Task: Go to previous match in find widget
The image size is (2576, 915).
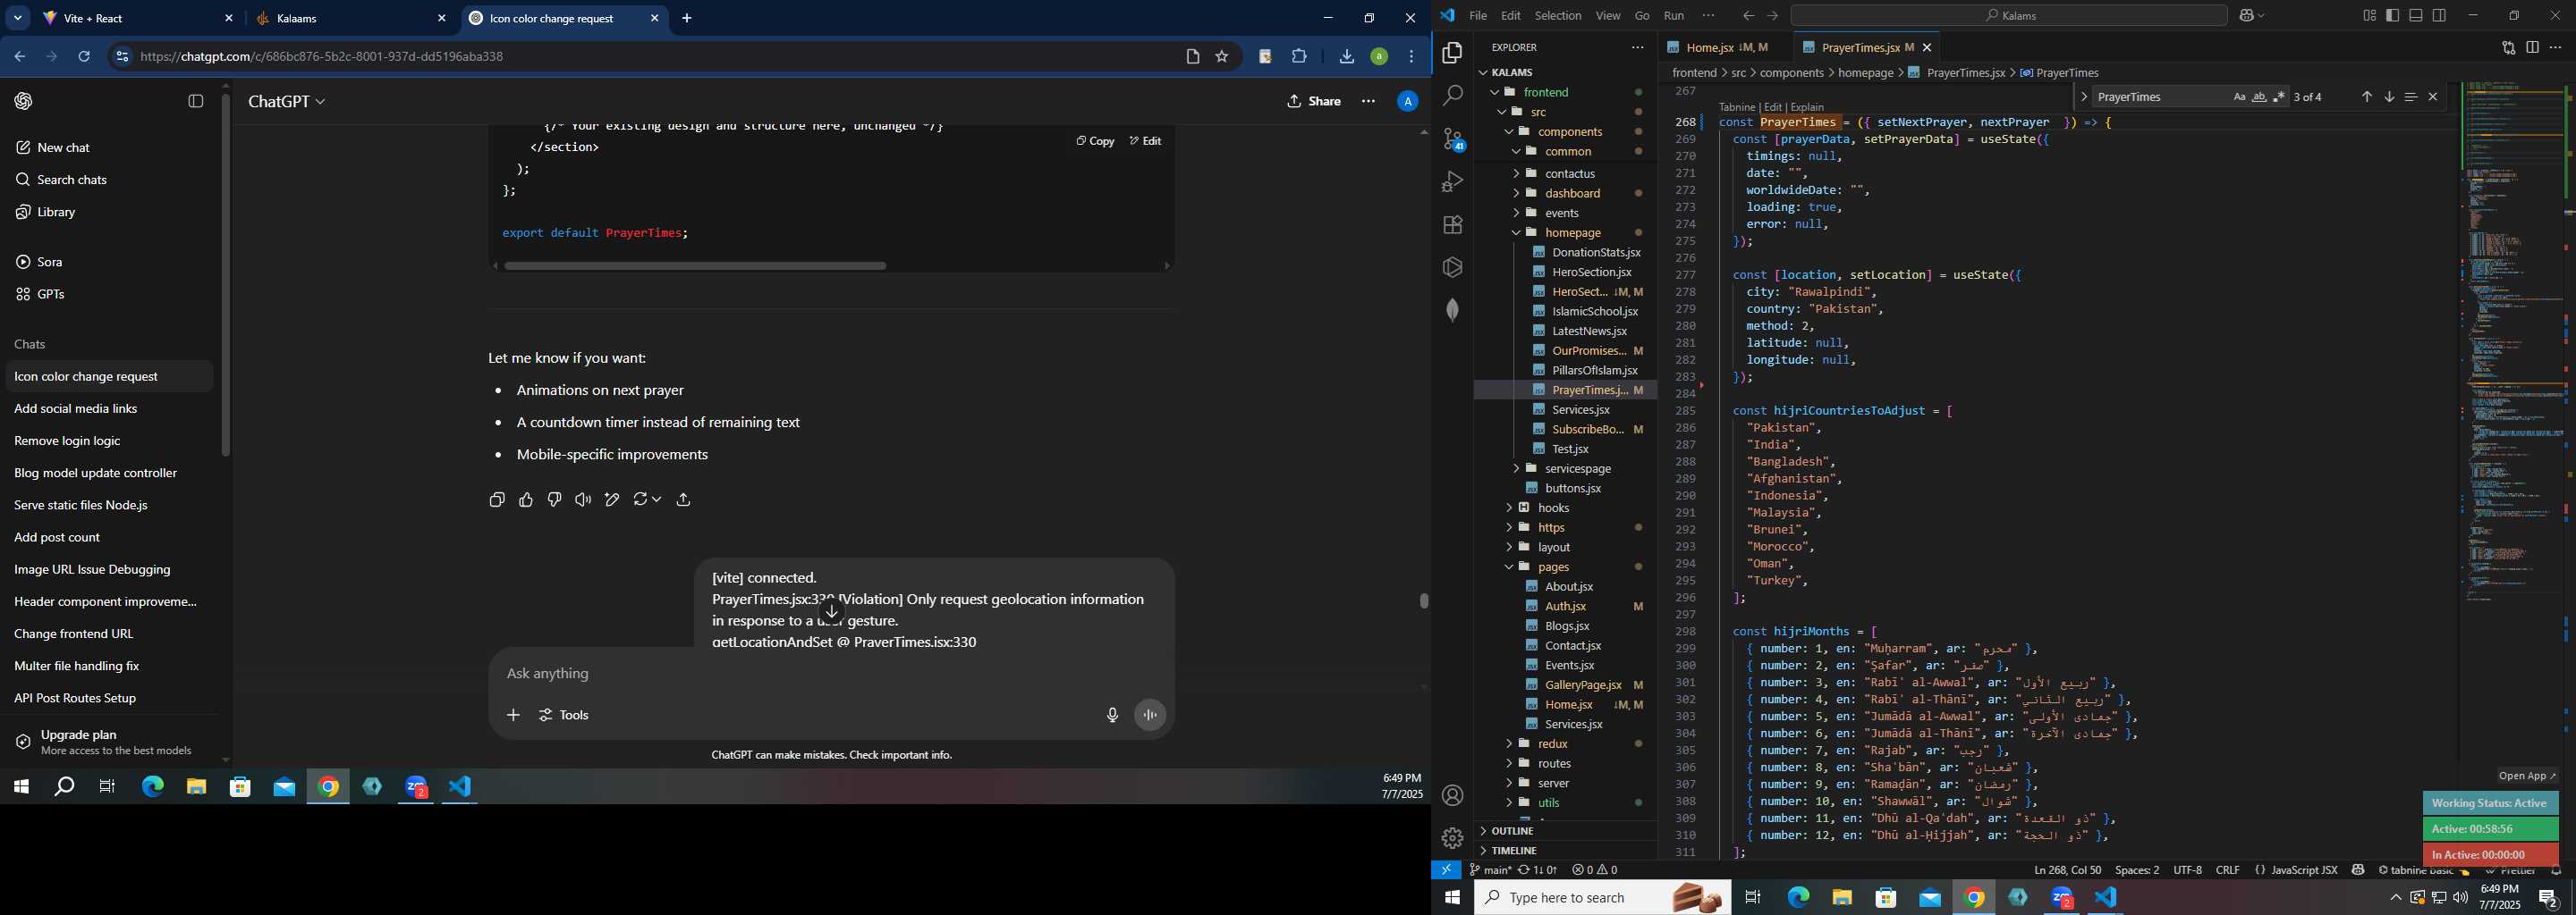Action: tap(2366, 97)
